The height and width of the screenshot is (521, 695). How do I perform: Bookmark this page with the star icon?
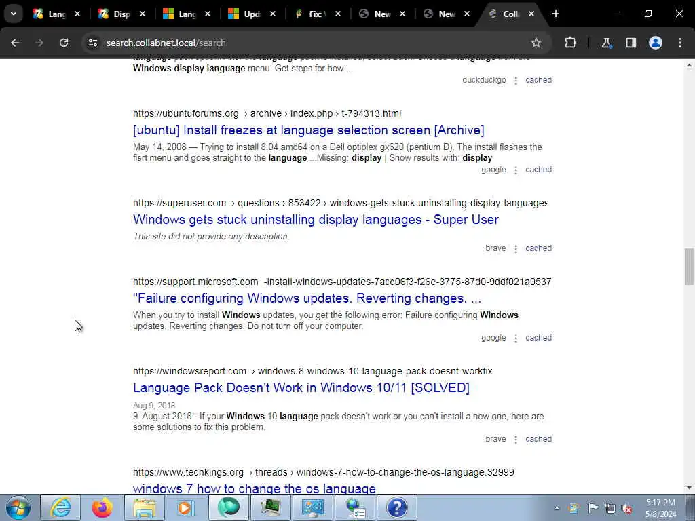(x=536, y=43)
